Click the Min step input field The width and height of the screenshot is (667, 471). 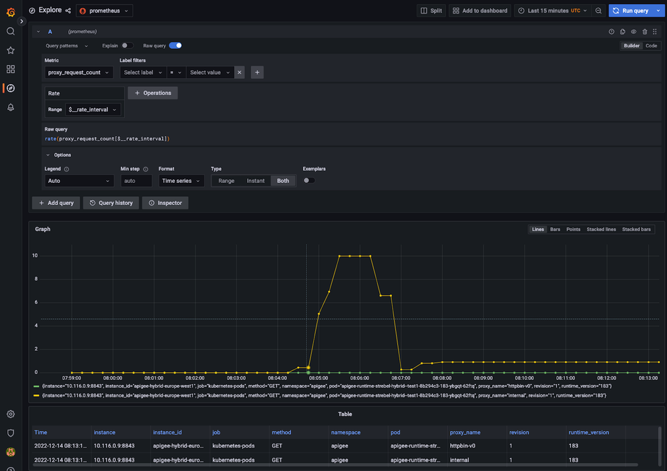(136, 181)
